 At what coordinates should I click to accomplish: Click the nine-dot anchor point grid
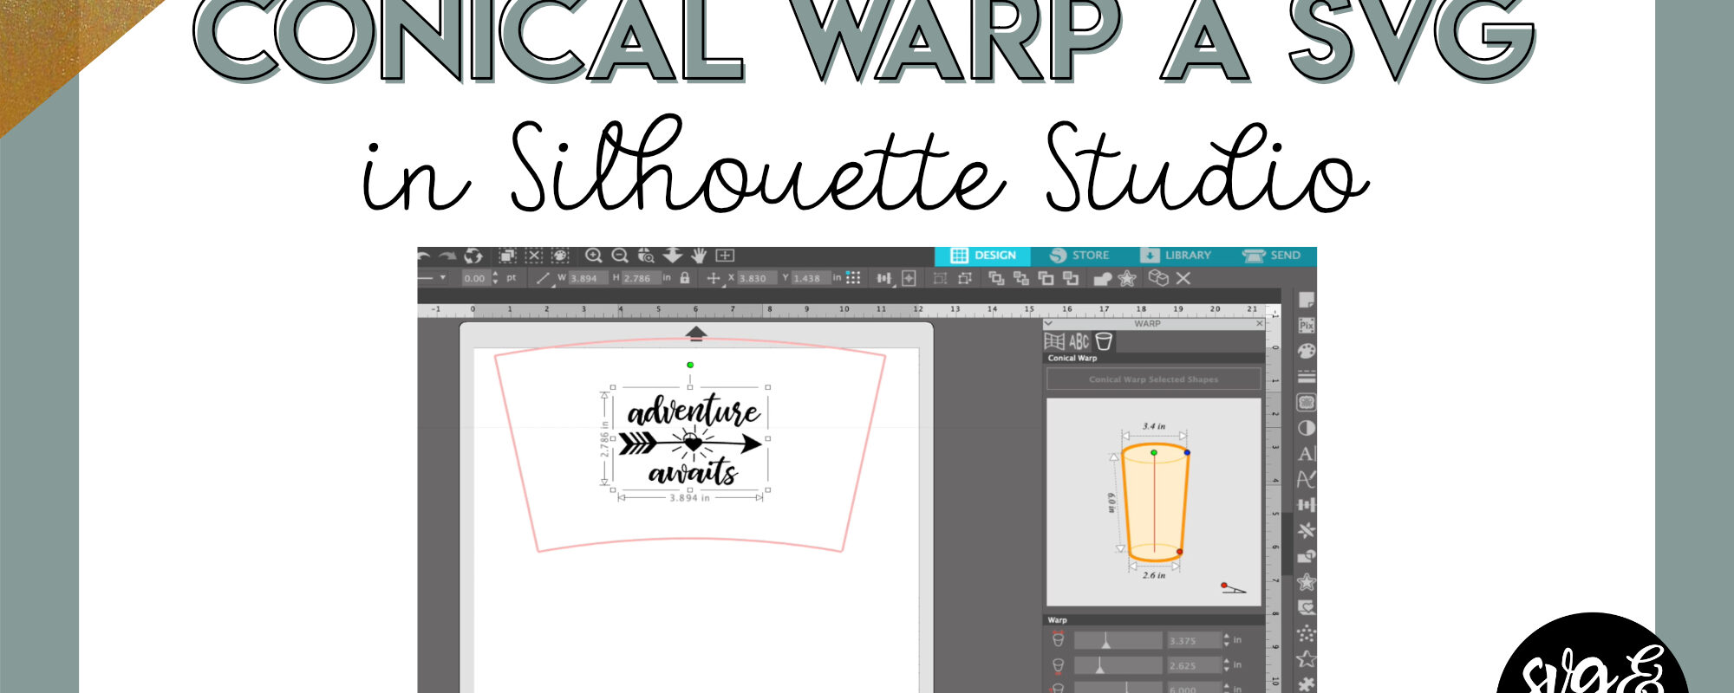point(853,277)
